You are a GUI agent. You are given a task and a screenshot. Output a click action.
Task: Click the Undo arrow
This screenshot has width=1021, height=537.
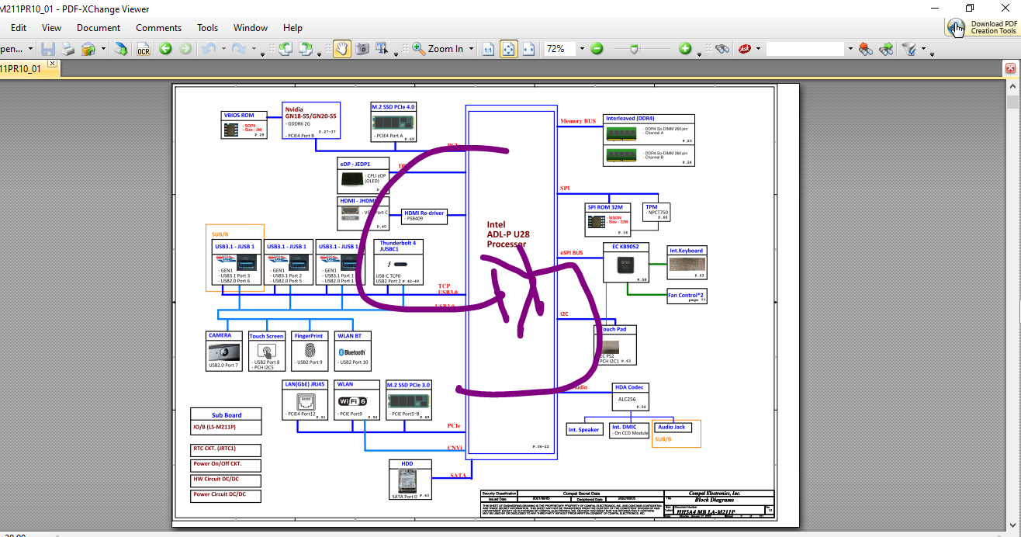(x=208, y=49)
